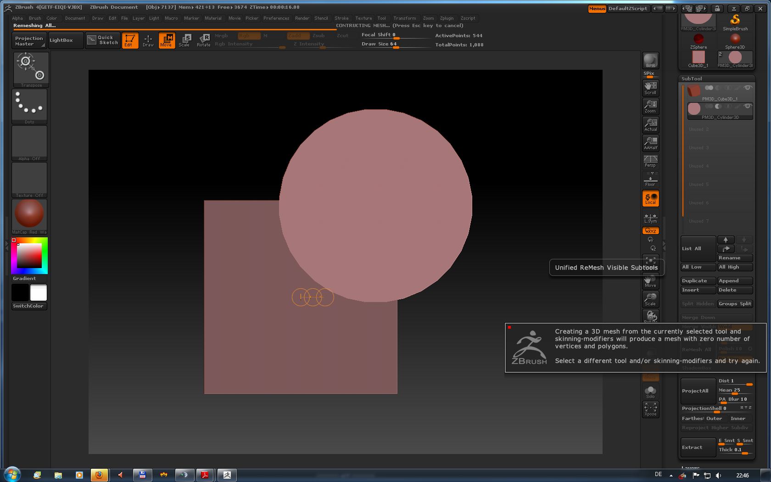The height and width of the screenshot is (482, 771).
Task: Toggle visibility eye of PM3D_Cube3D_1 subtool
Action: pyautogui.click(x=748, y=88)
